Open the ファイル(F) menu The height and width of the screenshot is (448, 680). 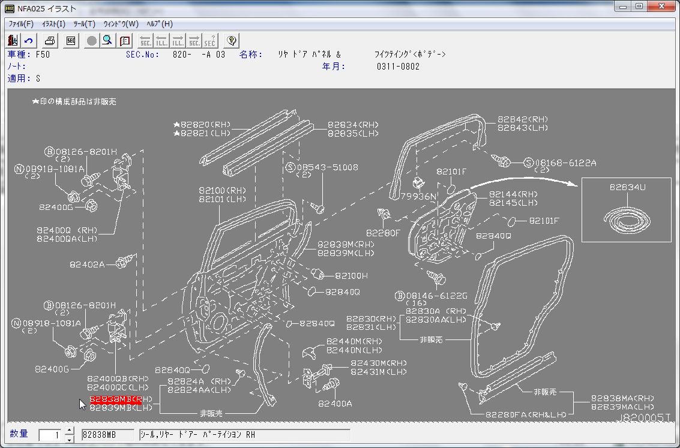point(21,24)
